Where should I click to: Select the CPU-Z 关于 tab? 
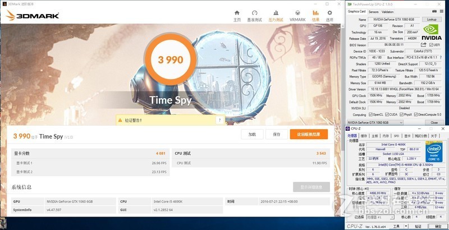(434, 136)
